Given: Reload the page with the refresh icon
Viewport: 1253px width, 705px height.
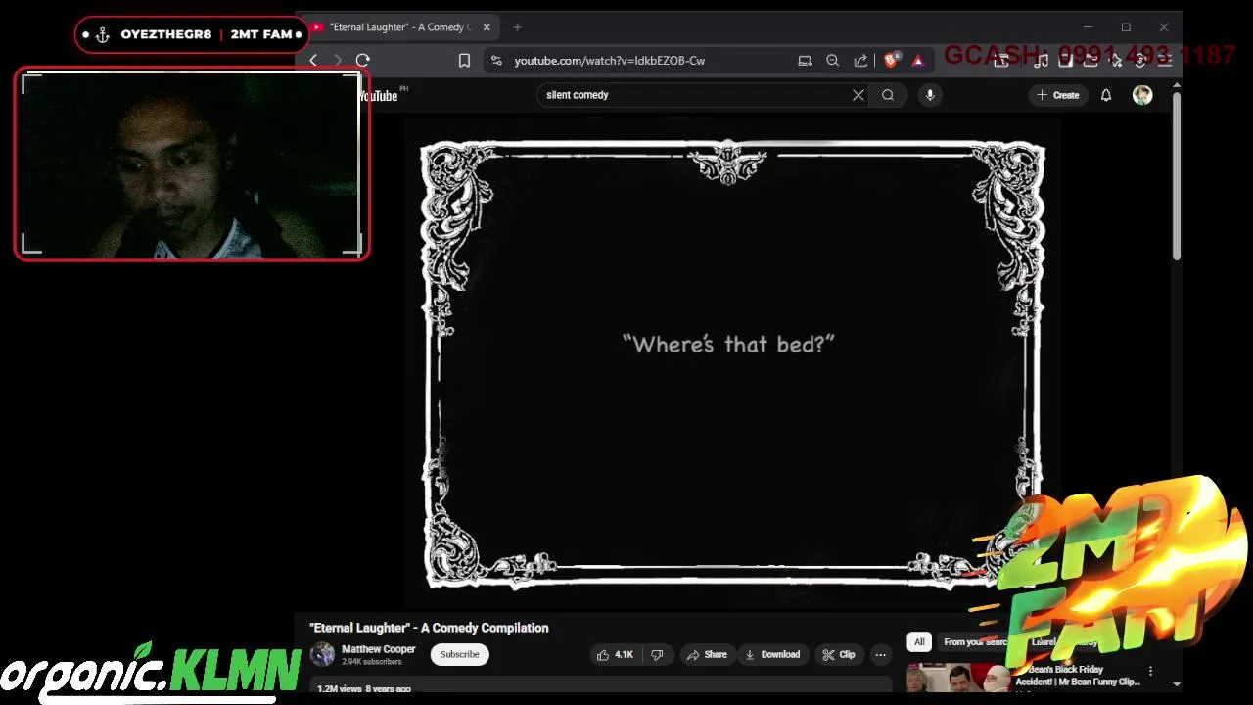Looking at the screenshot, I should [363, 61].
